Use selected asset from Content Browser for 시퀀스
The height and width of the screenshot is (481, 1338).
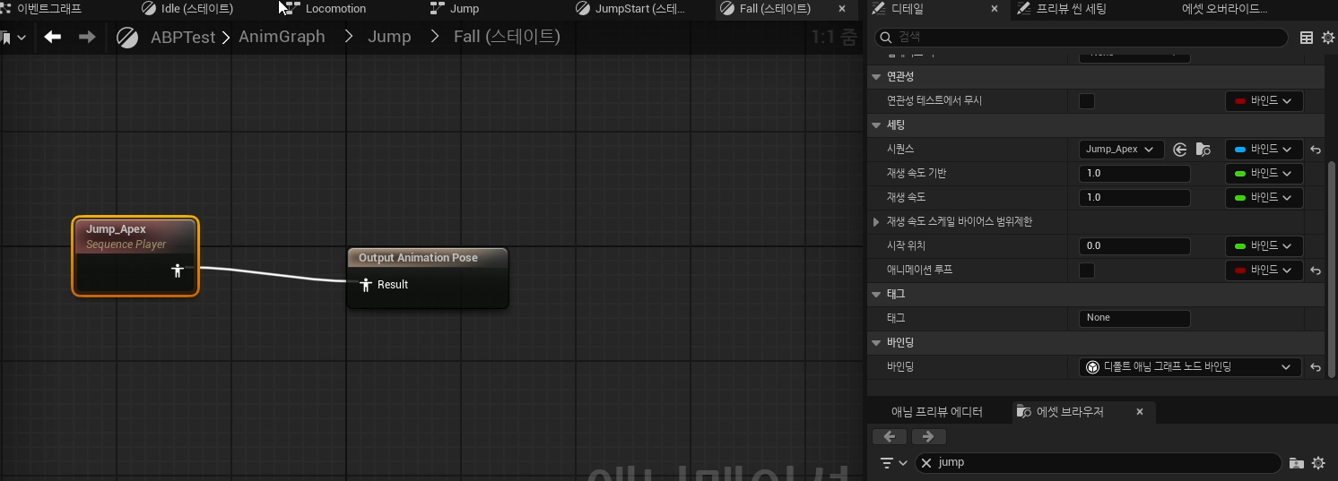tap(1180, 150)
